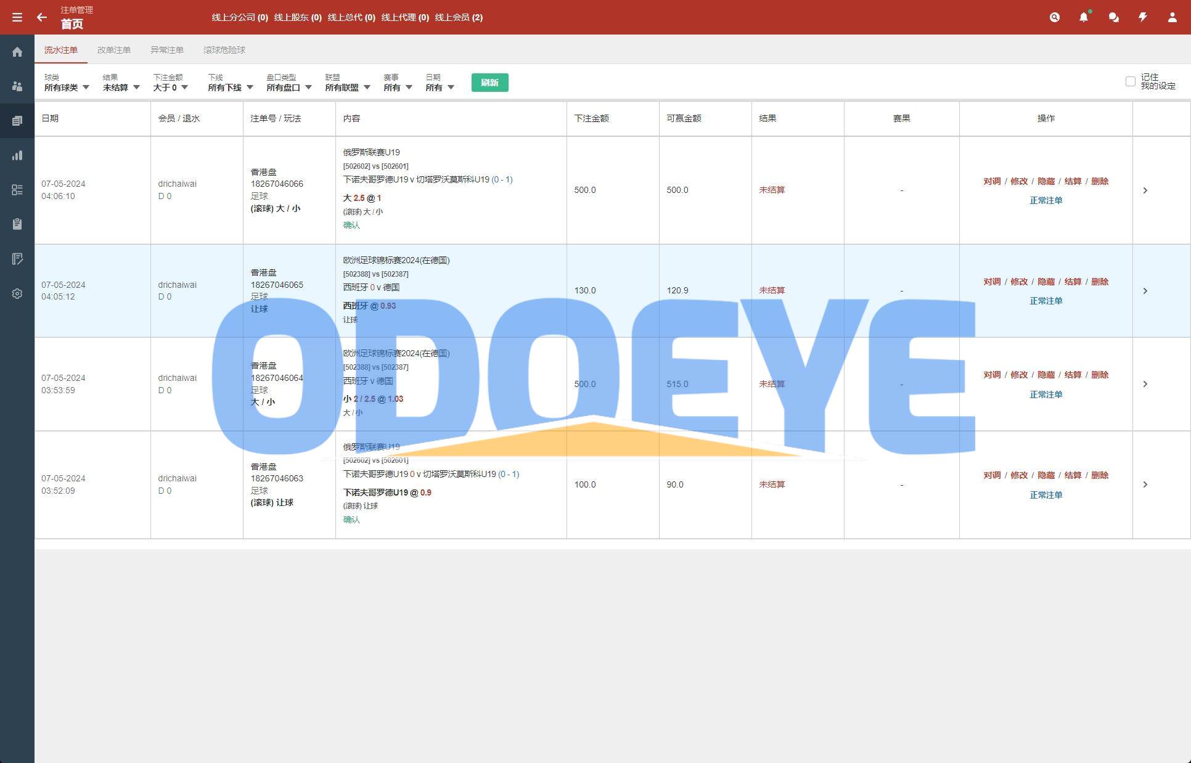The image size is (1191, 763).
Task: Click 对调 for bet 18267046066
Action: pyautogui.click(x=992, y=181)
